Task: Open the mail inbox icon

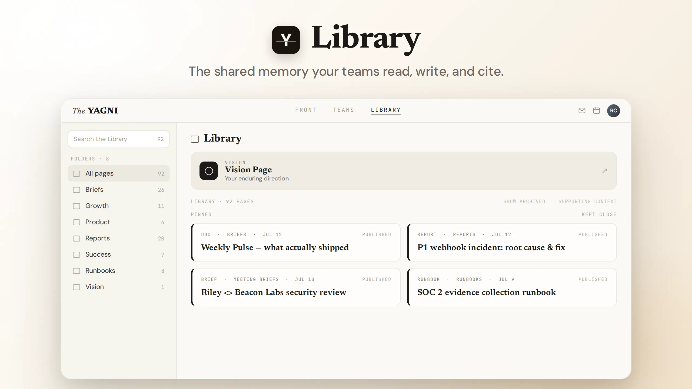Action: pos(582,110)
